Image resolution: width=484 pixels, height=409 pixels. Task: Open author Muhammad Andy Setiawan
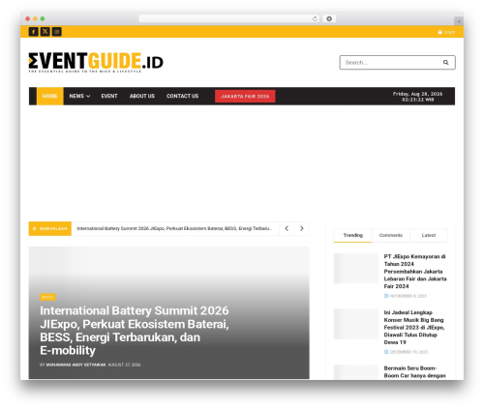76,365
